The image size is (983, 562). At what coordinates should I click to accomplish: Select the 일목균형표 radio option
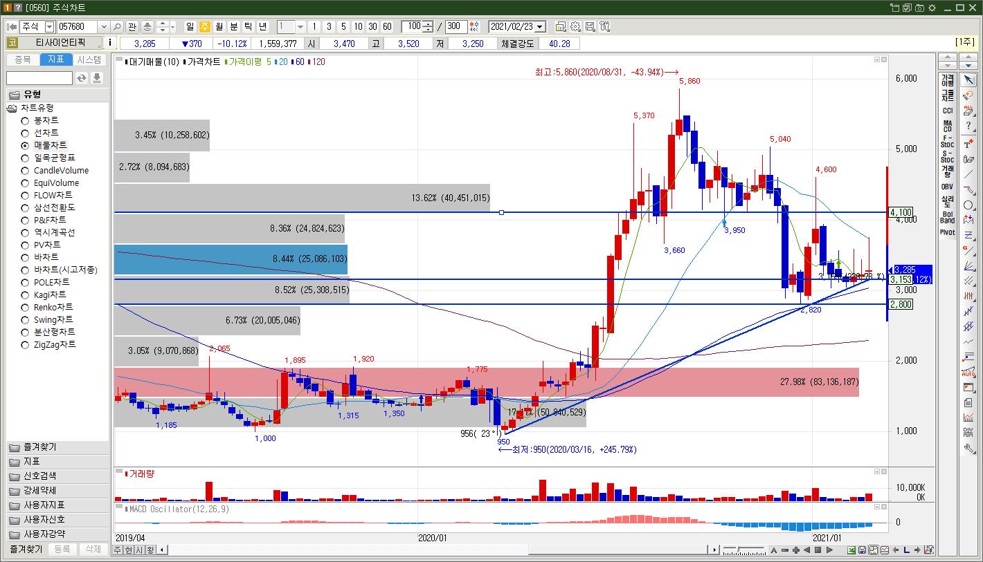[x=25, y=158]
